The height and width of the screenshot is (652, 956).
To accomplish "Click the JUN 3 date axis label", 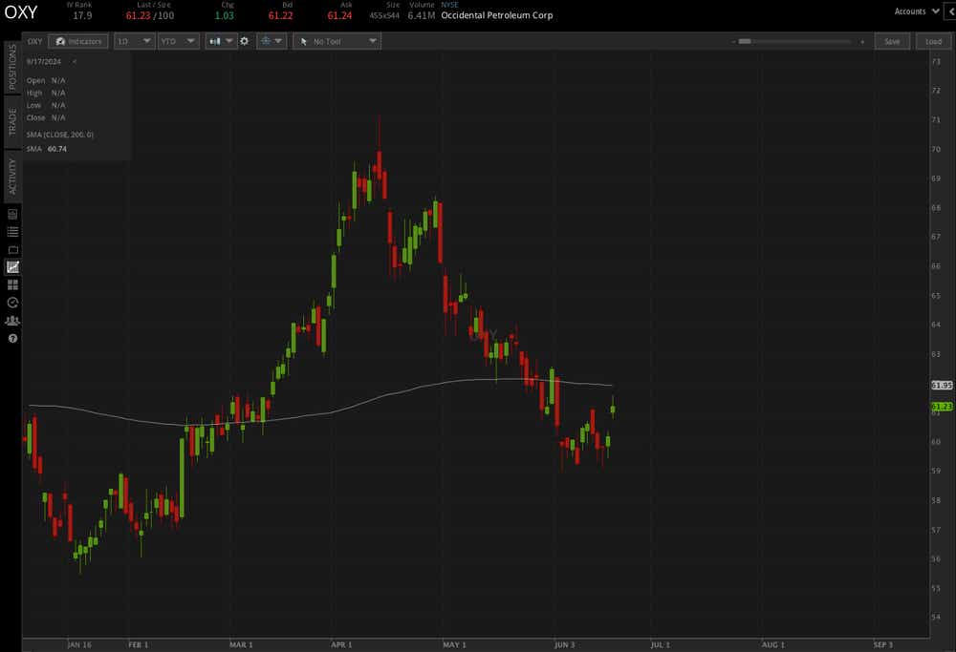I will pos(565,644).
